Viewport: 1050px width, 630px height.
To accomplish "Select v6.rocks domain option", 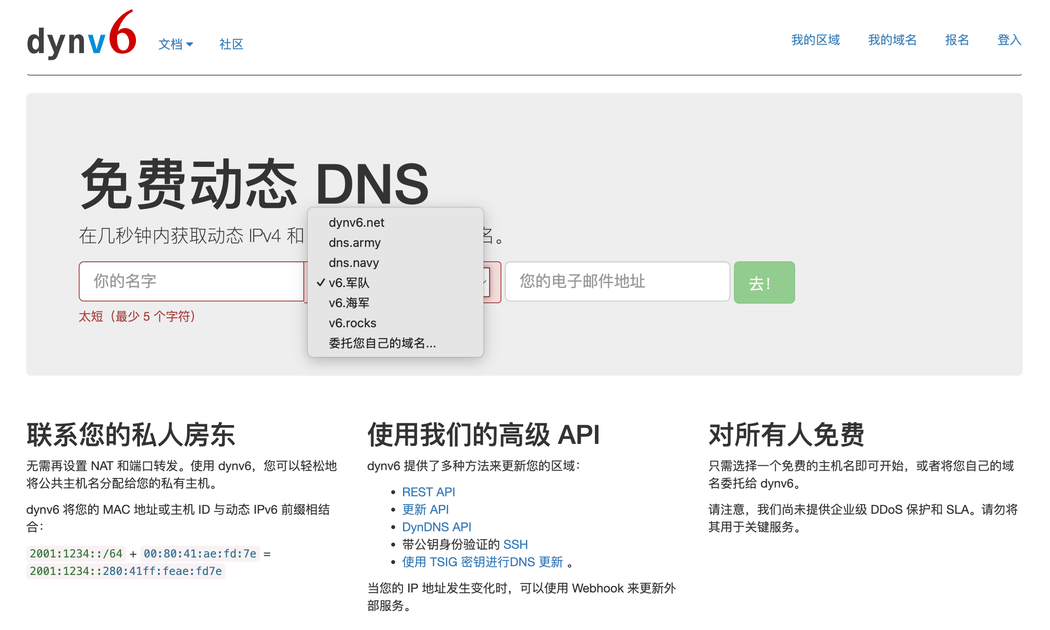I will [396, 323].
